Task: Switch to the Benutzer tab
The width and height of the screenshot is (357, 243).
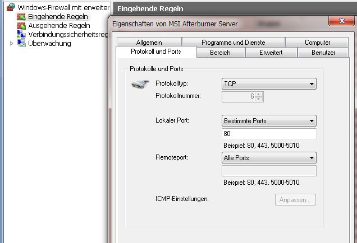Action: (x=323, y=53)
